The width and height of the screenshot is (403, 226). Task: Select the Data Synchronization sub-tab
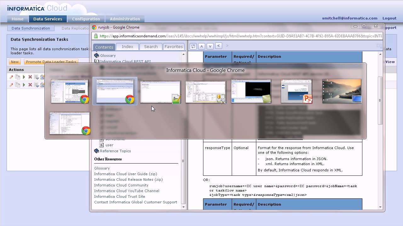31,28
